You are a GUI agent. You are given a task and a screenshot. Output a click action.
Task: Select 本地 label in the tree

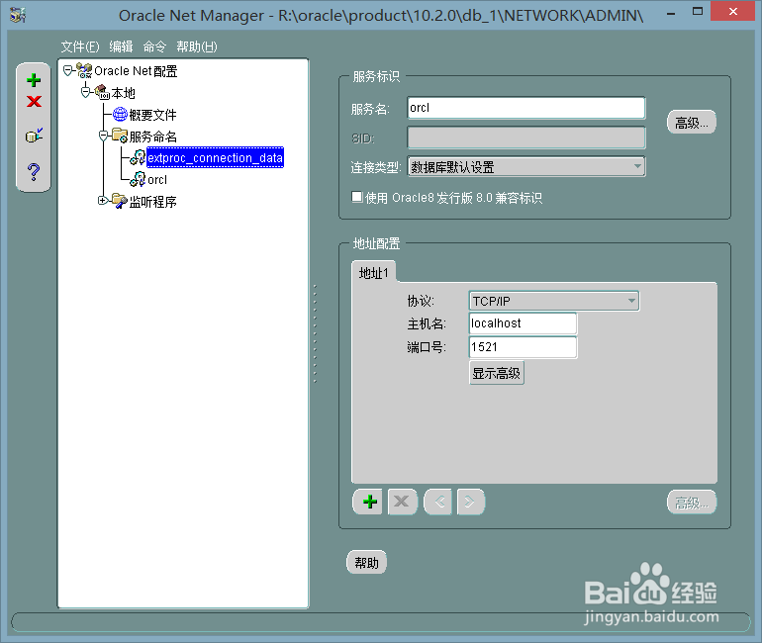coord(123,93)
